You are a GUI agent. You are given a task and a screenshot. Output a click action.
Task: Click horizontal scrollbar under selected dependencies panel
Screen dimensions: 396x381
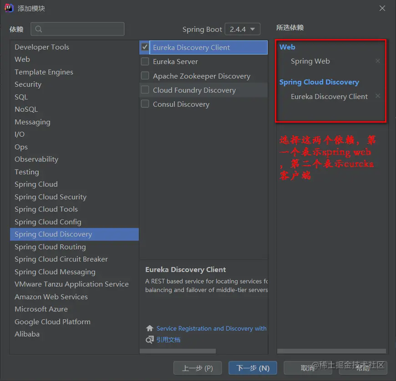click(x=331, y=351)
